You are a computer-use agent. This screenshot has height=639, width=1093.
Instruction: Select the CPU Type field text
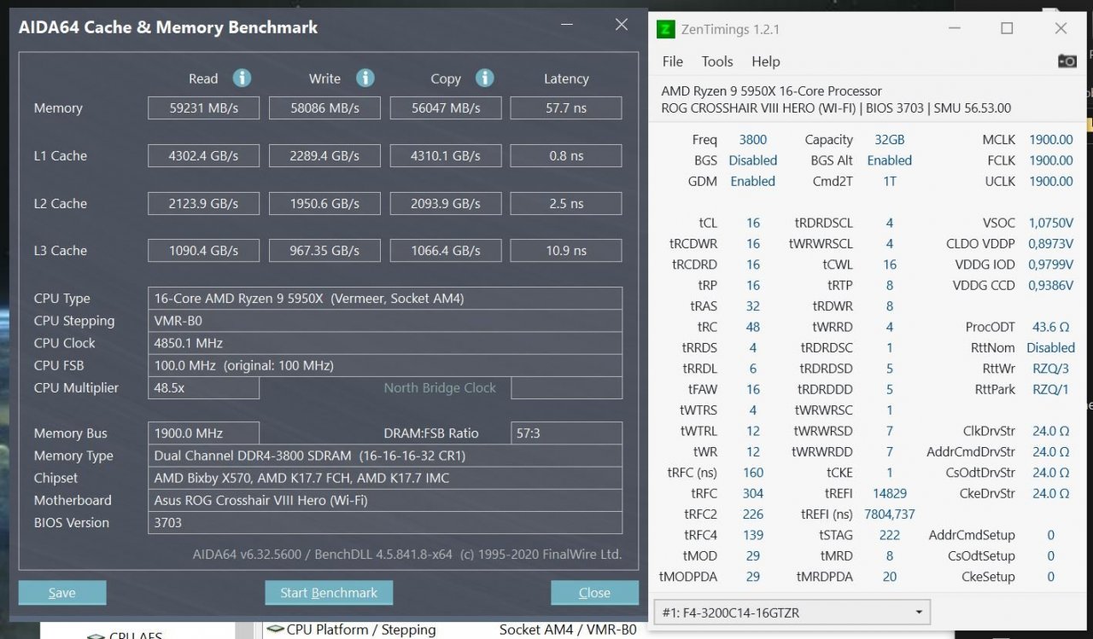click(x=384, y=298)
